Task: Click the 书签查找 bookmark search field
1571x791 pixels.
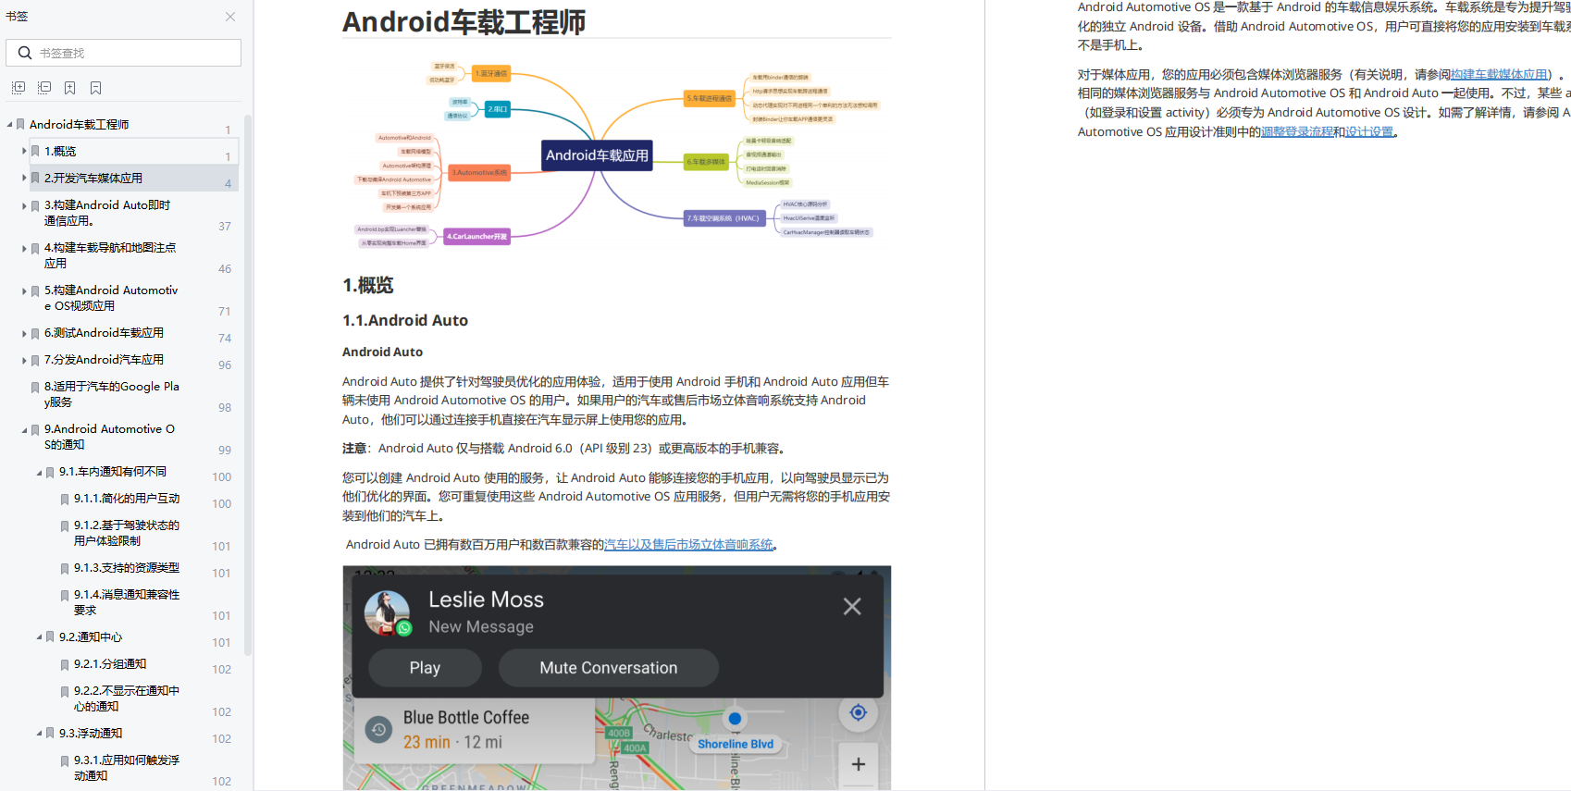Action: click(123, 53)
